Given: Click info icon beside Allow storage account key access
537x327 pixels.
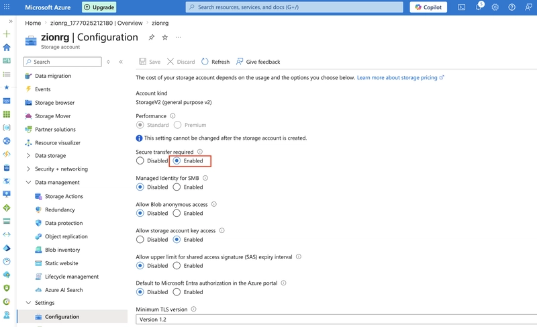Looking at the screenshot, I should click(x=222, y=230).
